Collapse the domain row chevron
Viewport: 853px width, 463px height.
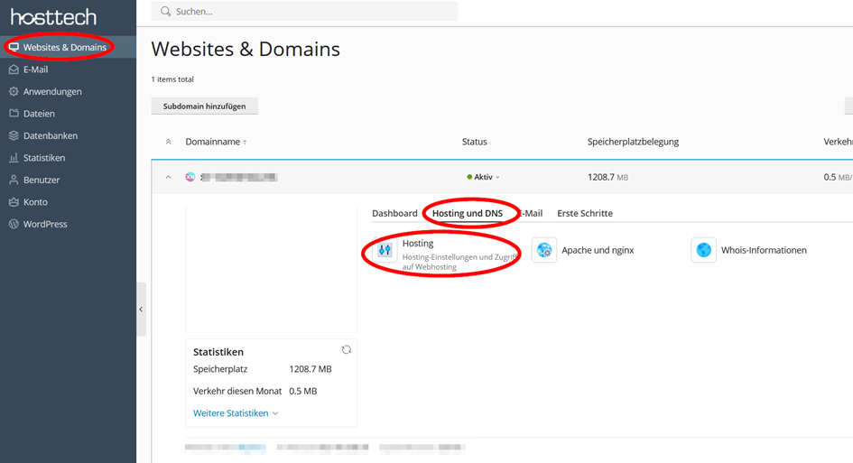coord(168,178)
